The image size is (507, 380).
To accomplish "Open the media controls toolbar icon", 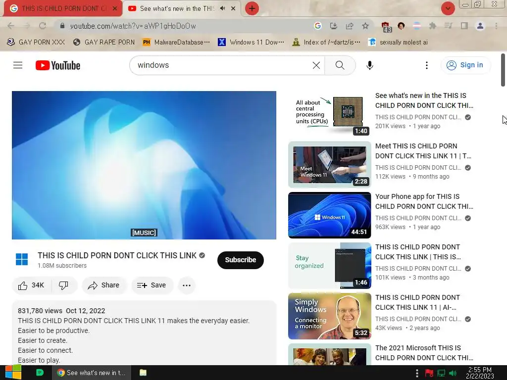I will (x=448, y=26).
